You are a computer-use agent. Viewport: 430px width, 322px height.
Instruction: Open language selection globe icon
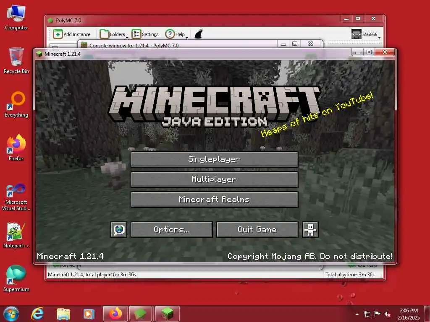119,230
